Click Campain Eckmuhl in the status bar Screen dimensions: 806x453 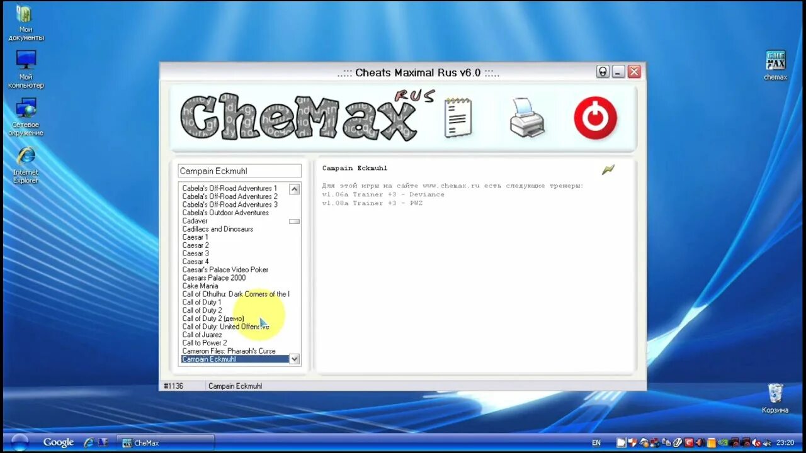[x=235, y=386]
